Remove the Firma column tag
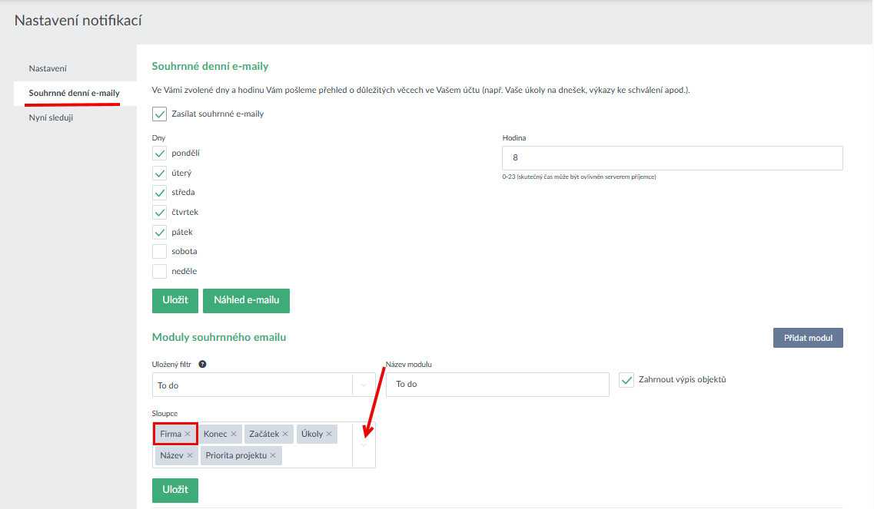 188,435
